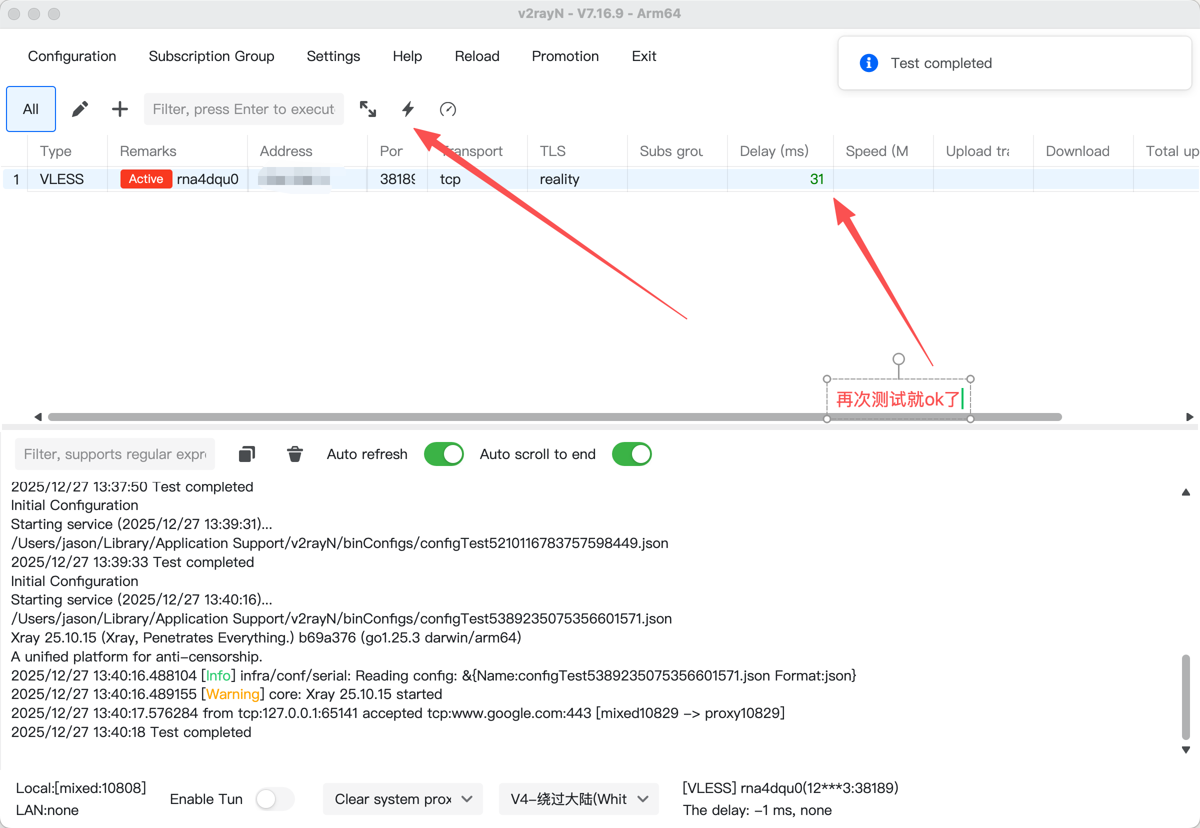Click the log panel vertical scrollbar thumb
The image size is (1200, 828).
1186,697
